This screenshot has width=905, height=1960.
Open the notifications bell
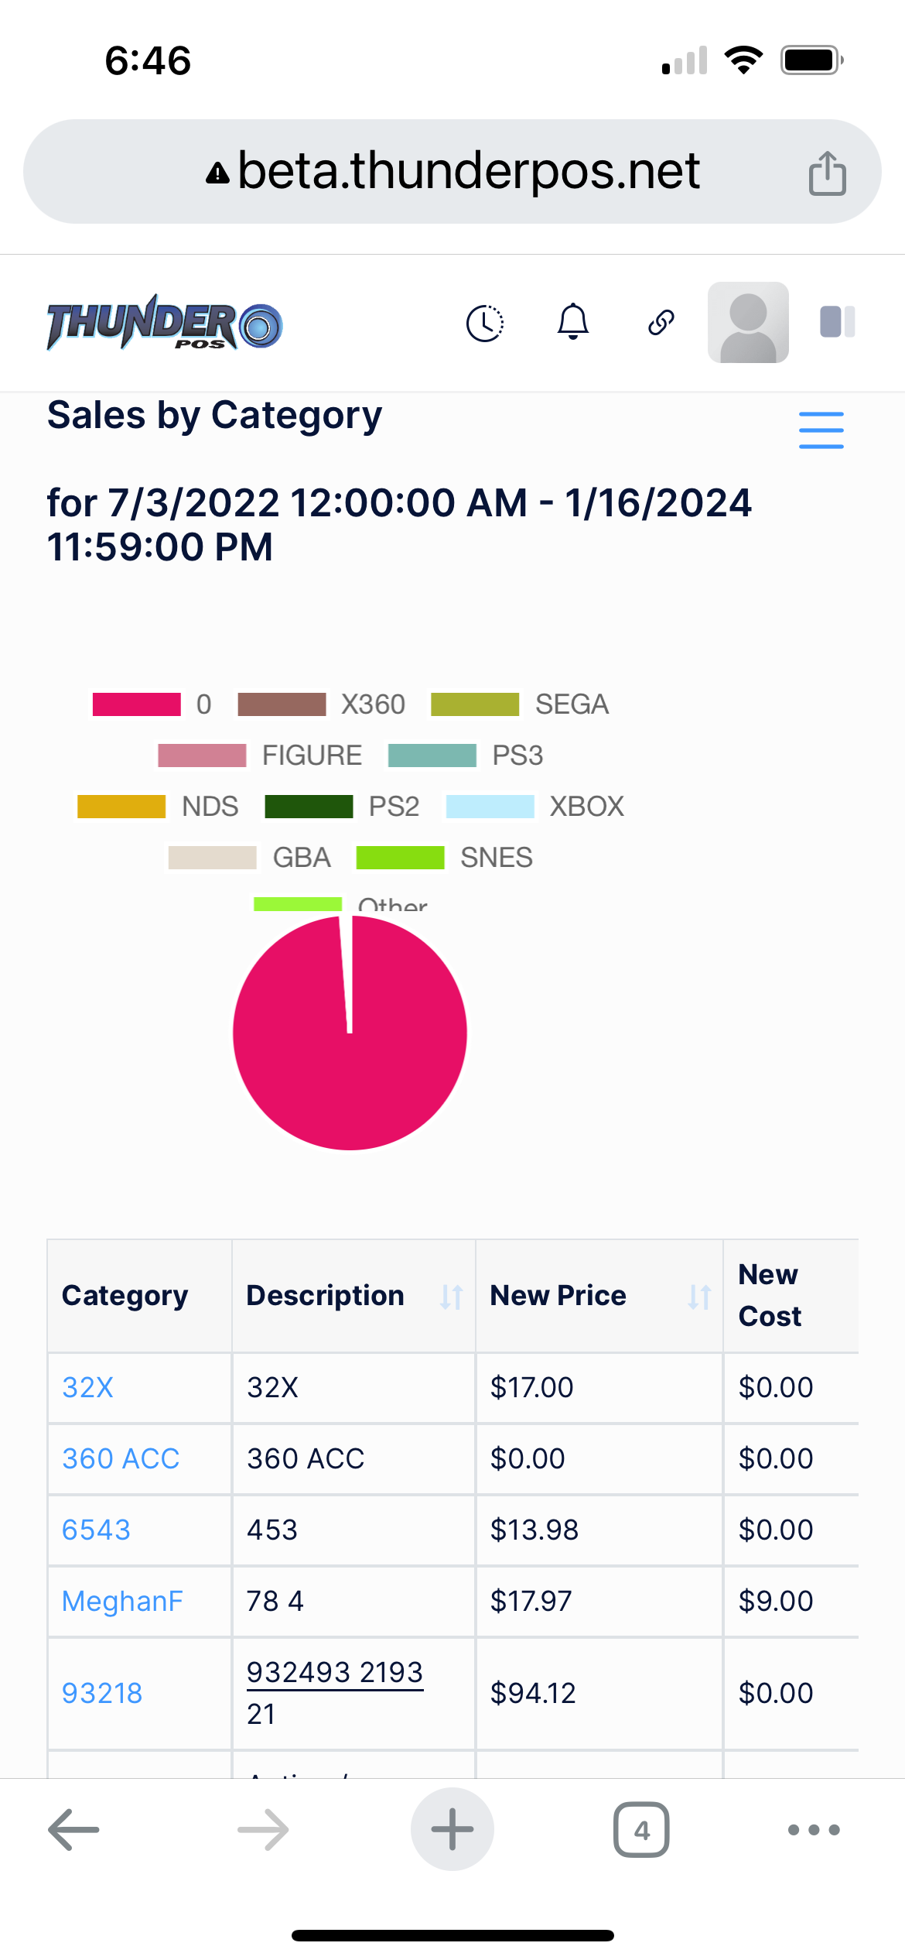click(572, 322)
